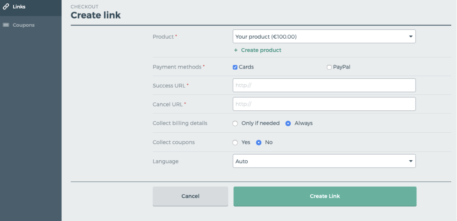Click the Links chain icon in sidebar
Screen dimensions: 457x221
(6, 7)
